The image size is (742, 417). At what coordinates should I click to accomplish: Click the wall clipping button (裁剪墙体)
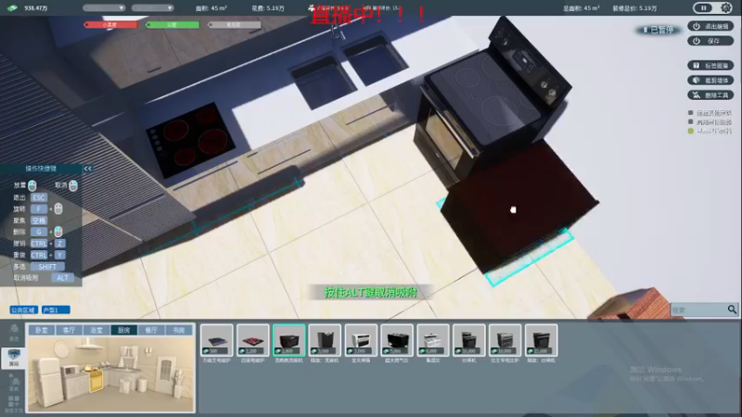click(x=710, y=81)
